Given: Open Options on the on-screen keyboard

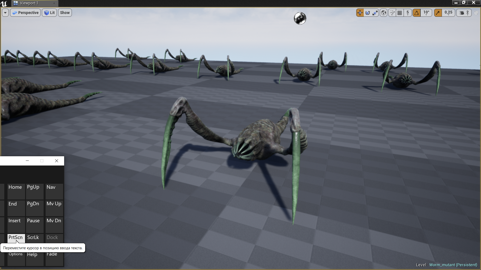Looking at the screenshot, I should tap(16, 259).
